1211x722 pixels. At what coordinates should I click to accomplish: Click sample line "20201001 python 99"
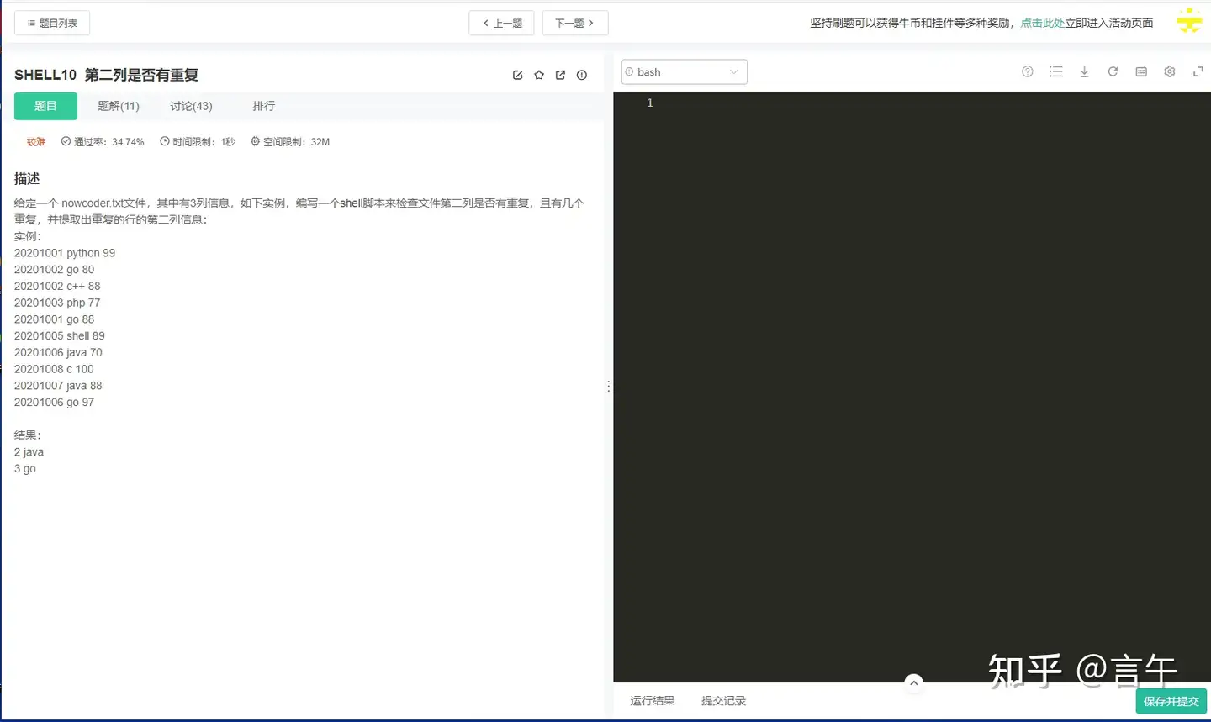click(65, 253)
